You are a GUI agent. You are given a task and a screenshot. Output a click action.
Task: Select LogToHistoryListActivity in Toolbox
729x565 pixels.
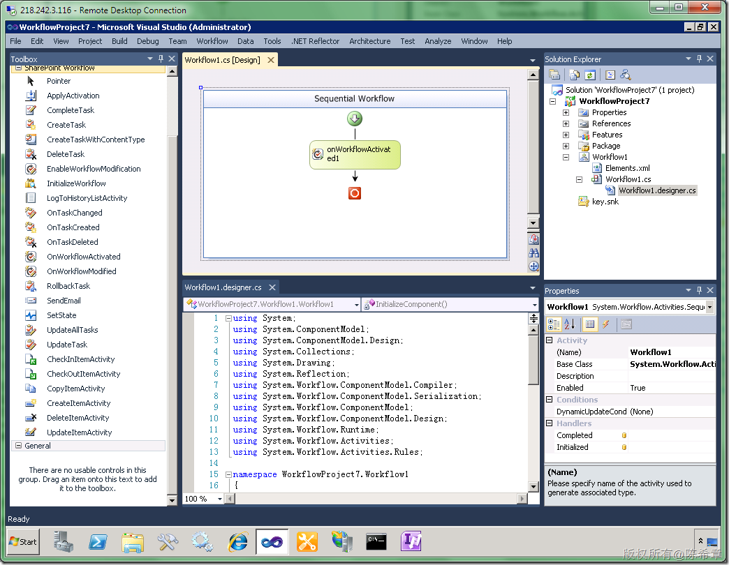pyautogui.click(x=87, y=198)
